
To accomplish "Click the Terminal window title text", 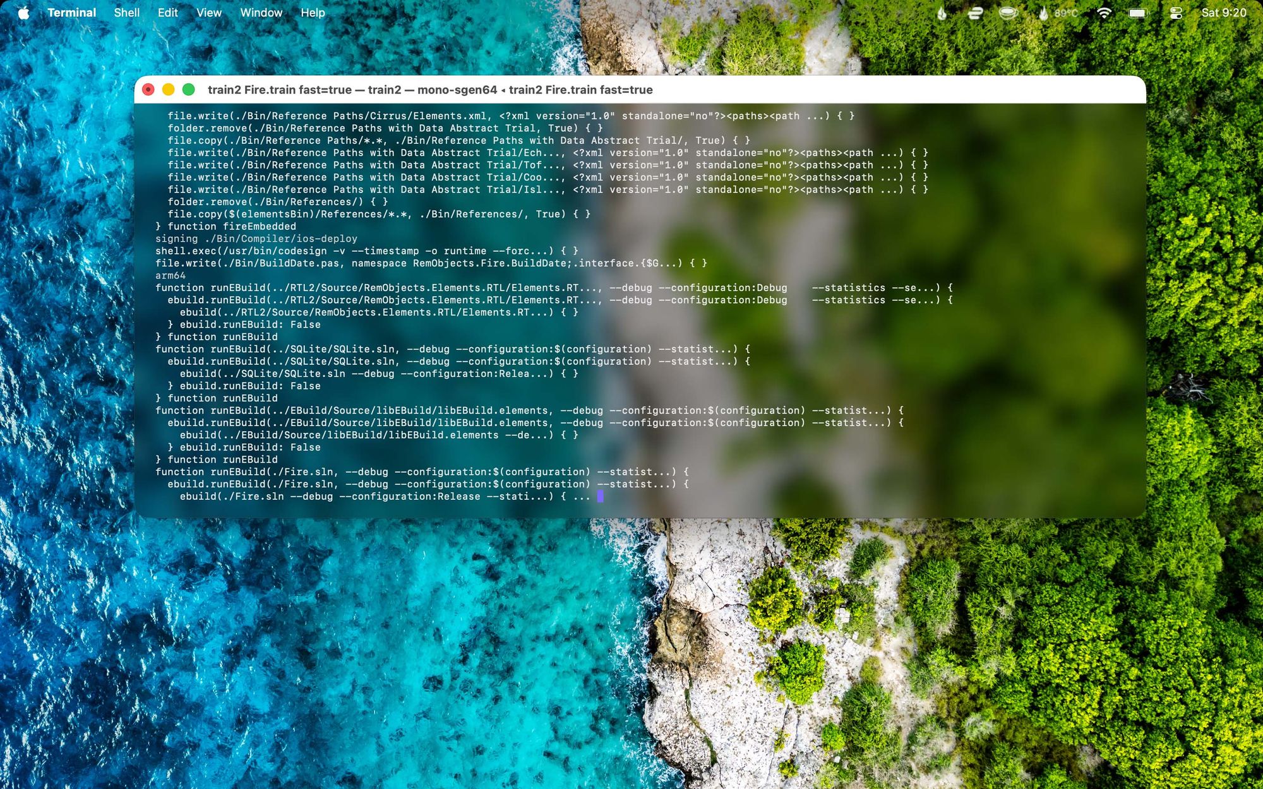I will [x=430, y=90].
